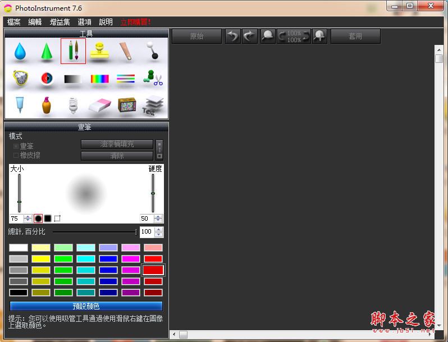Choose the square brush shape
Screen dimensions: 448x342
pyautogui.click(x=48, y=218)
